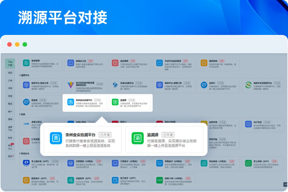This screenshot has width=288, height=192.
Task: Open the 苏溯e码通平台 icon
Action: pos(115,85)
